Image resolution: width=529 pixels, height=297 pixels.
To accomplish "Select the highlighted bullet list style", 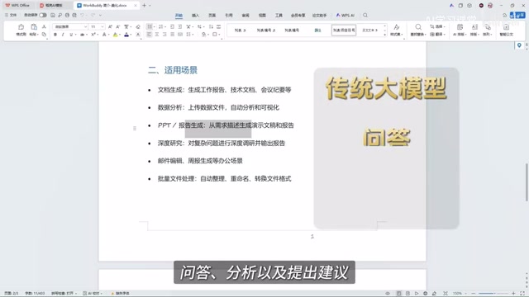I will click(344, 31).
